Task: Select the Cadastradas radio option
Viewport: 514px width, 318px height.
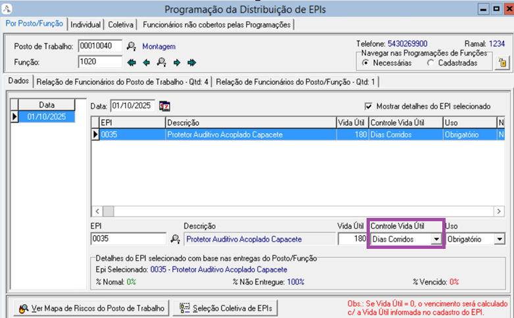Action: pos(430,63)
